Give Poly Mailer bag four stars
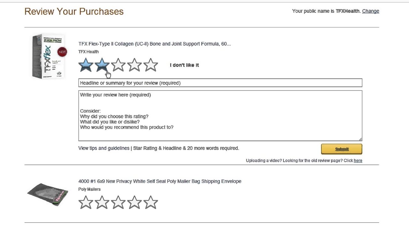The image size is (409, 230). click(x=135, y=203)
